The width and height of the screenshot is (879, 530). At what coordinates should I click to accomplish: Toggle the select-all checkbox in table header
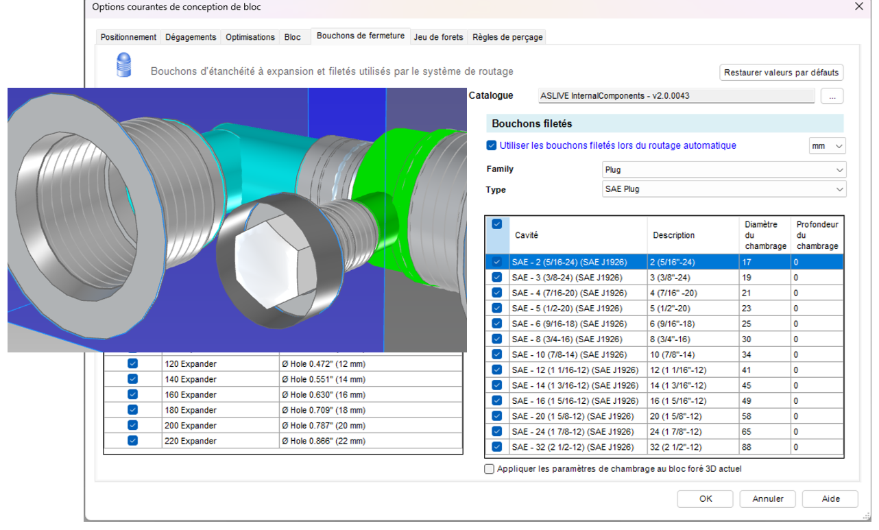[496, 224]
